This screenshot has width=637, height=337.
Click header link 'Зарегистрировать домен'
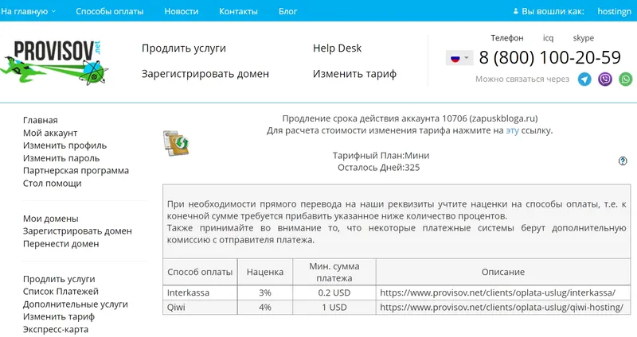coord(205,74)
